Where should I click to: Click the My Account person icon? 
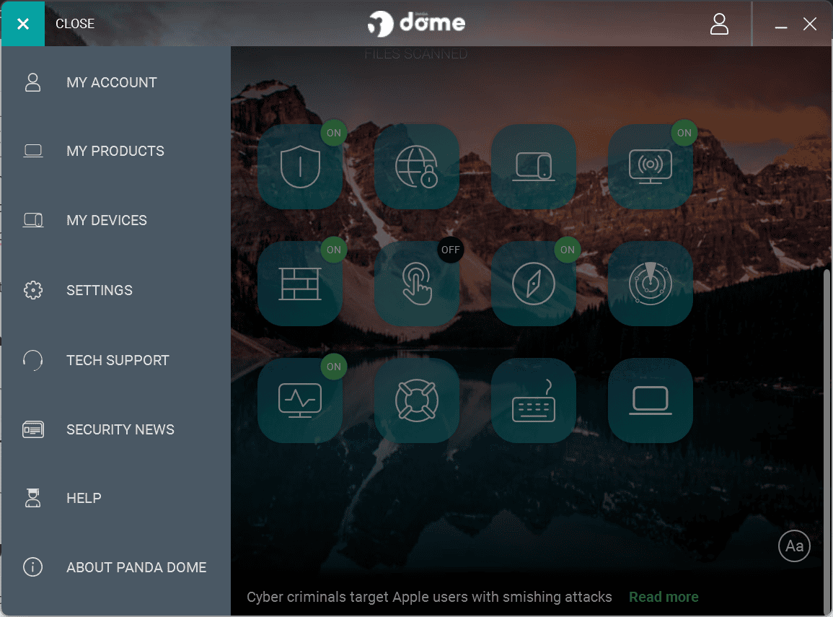point(33,82)
